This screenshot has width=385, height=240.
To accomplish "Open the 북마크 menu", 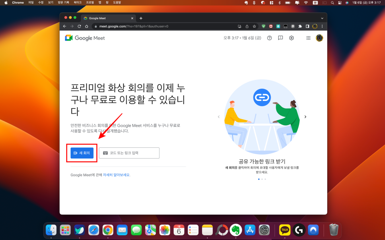I will [78, 2].
